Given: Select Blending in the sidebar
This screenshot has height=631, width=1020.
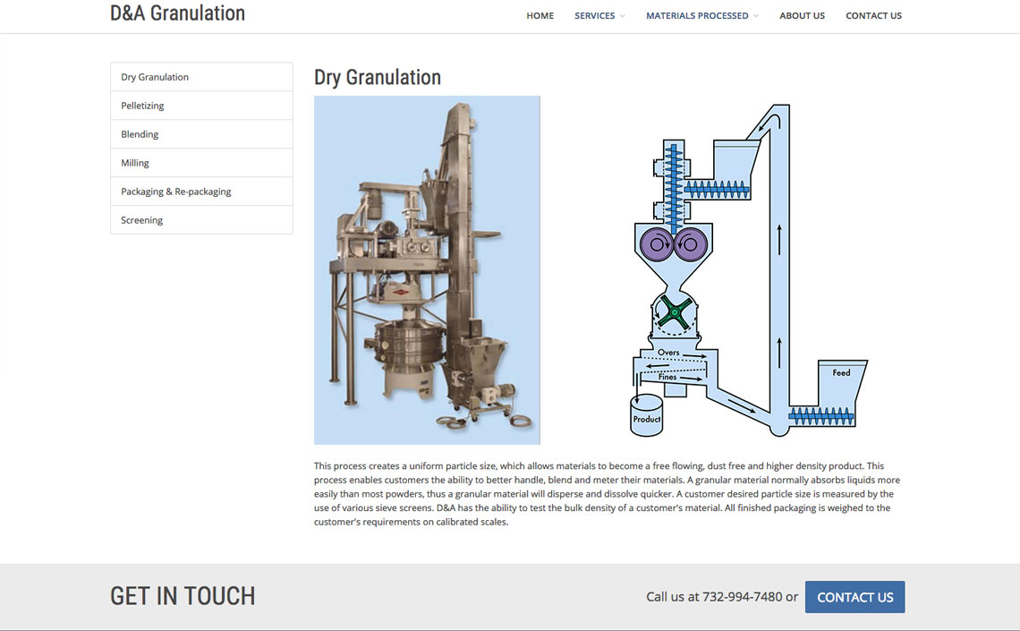Looking at the screenshot, I should (201, 134).
